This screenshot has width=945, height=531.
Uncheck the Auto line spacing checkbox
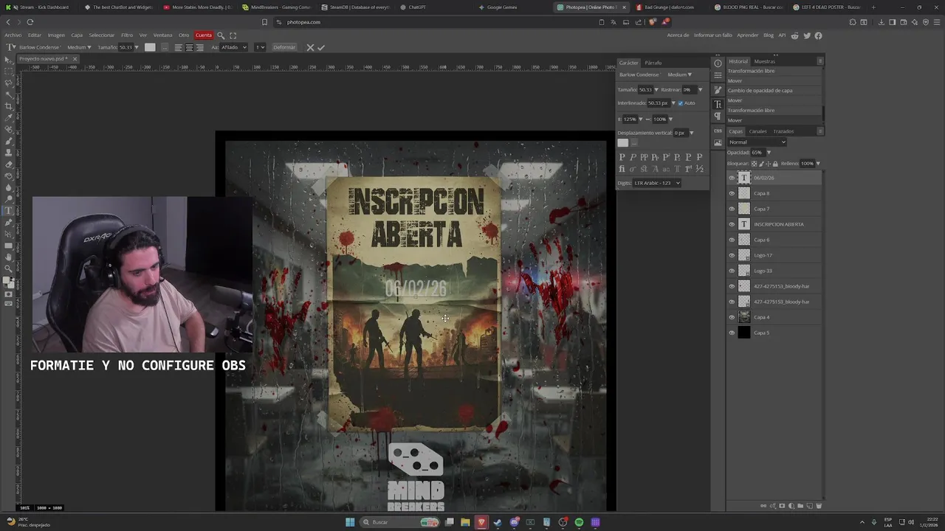coord(681,103)
